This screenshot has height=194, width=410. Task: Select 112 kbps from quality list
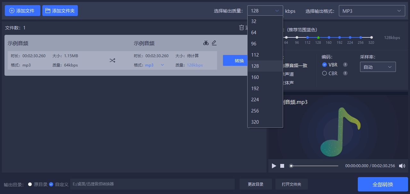265,55
